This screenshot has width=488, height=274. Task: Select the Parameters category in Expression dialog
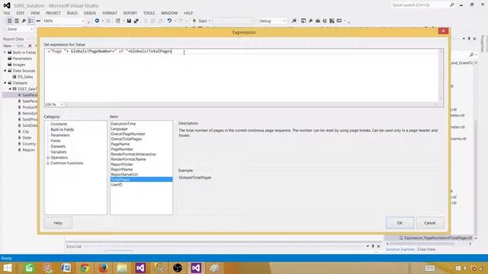[x=60, y=135]
